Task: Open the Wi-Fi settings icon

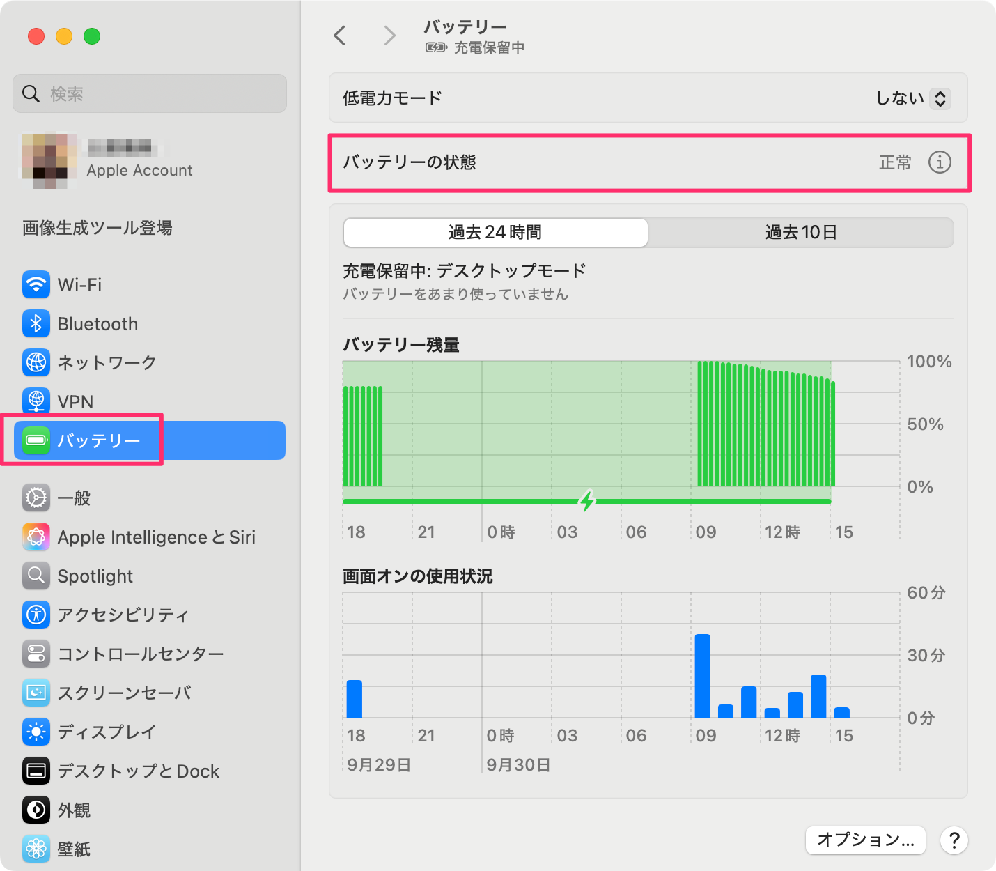Action: pyautogui.click(x=36, y=284)
